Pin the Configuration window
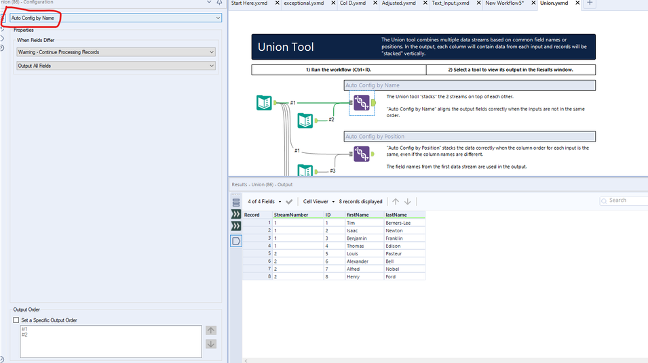Image resolution: width=648 pixels, height=363 pixels. 219,2
